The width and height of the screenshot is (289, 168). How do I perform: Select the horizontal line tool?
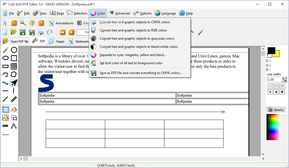[x=5, y=91]
